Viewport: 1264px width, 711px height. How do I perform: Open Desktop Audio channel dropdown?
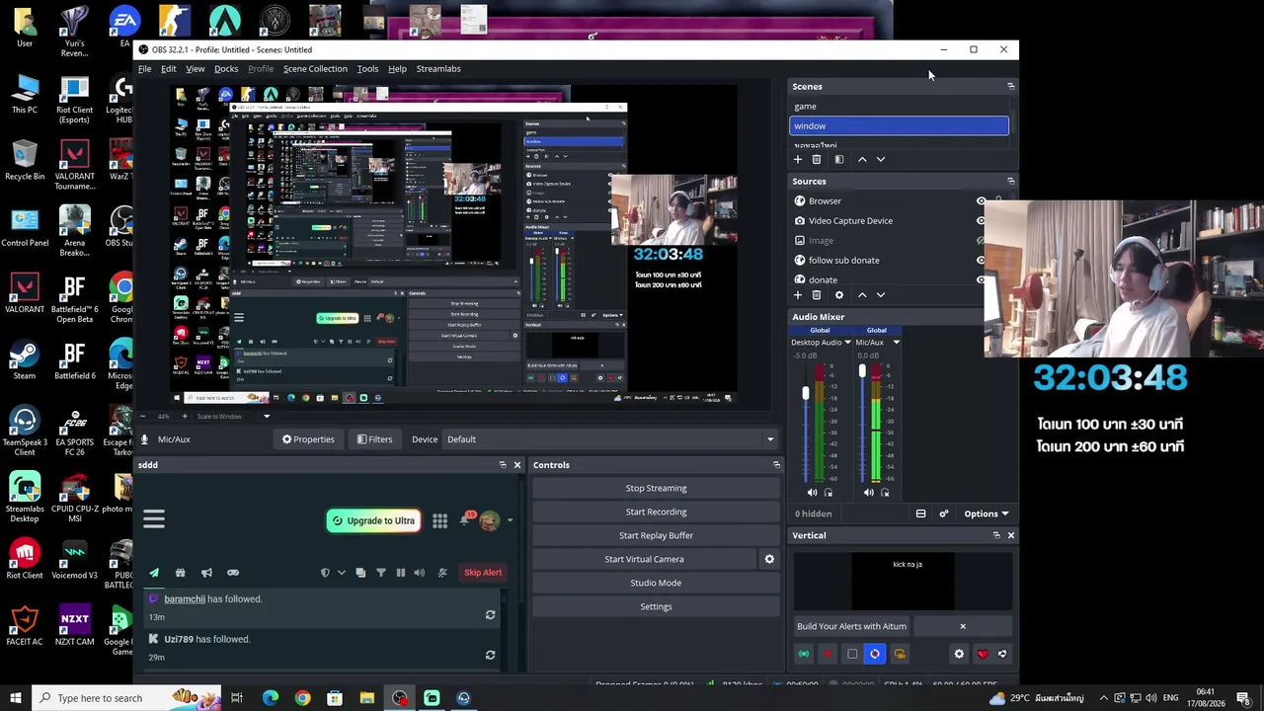coord(847,343)
